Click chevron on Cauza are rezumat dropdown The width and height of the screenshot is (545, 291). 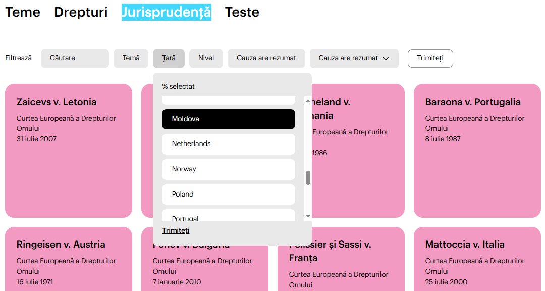pyautogui.click(x=386, y=58)
